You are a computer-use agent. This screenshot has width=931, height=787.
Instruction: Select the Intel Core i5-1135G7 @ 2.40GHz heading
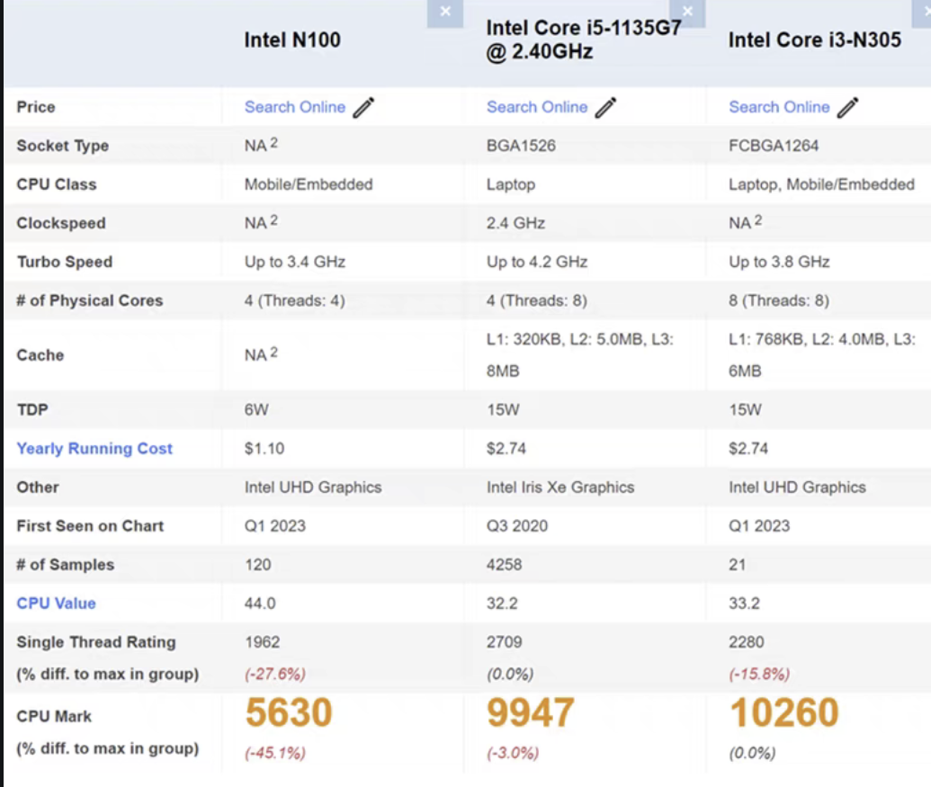(x=584, y=40)
